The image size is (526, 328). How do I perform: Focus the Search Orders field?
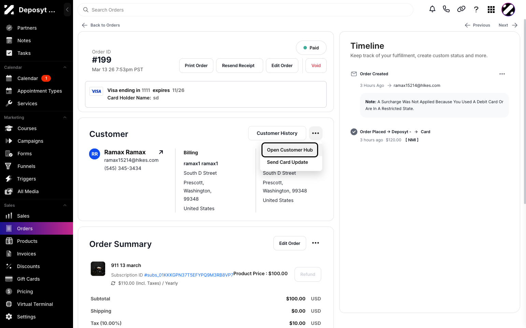pos(245,10)
